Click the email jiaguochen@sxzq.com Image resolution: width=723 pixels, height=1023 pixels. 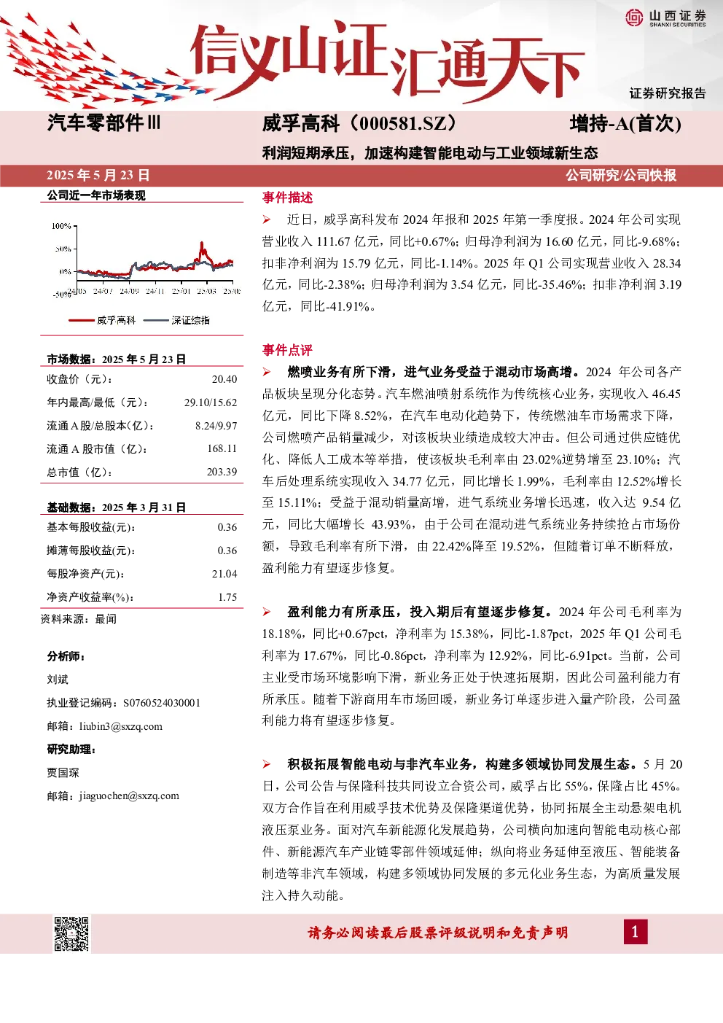129,796
